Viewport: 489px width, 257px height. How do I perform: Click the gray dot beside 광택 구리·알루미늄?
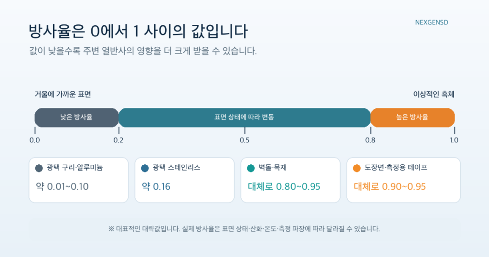point(39,169)
